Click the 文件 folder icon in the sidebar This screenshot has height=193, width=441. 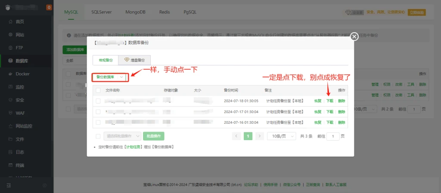pos(10,139)
